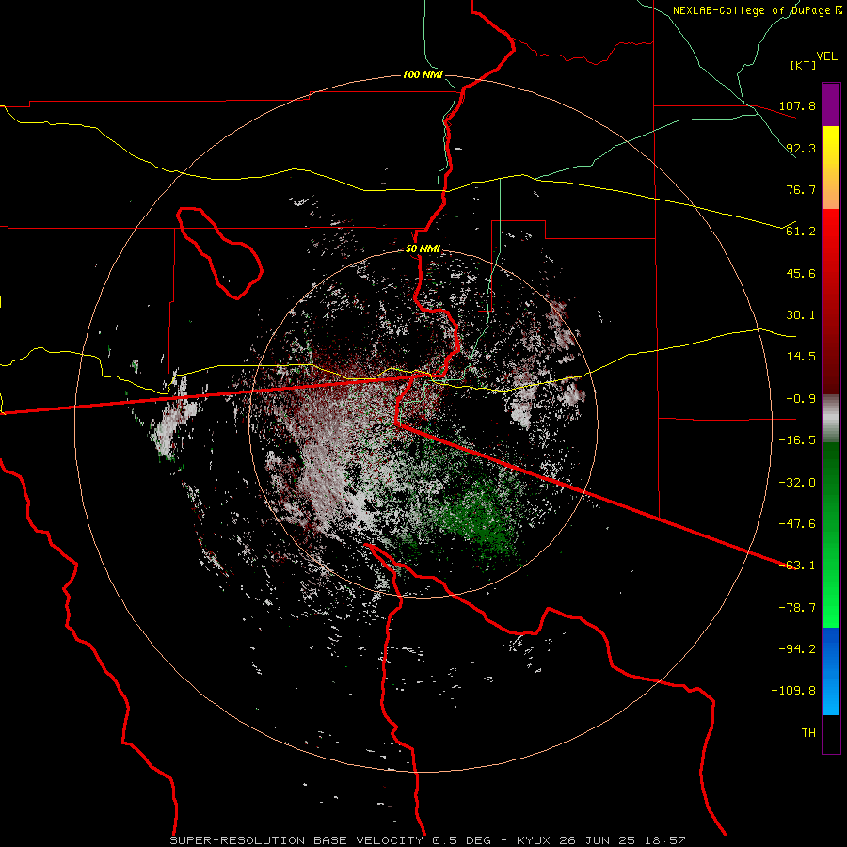
Task: Click the 45.6 legend value
Action: (x=801, y=273)
